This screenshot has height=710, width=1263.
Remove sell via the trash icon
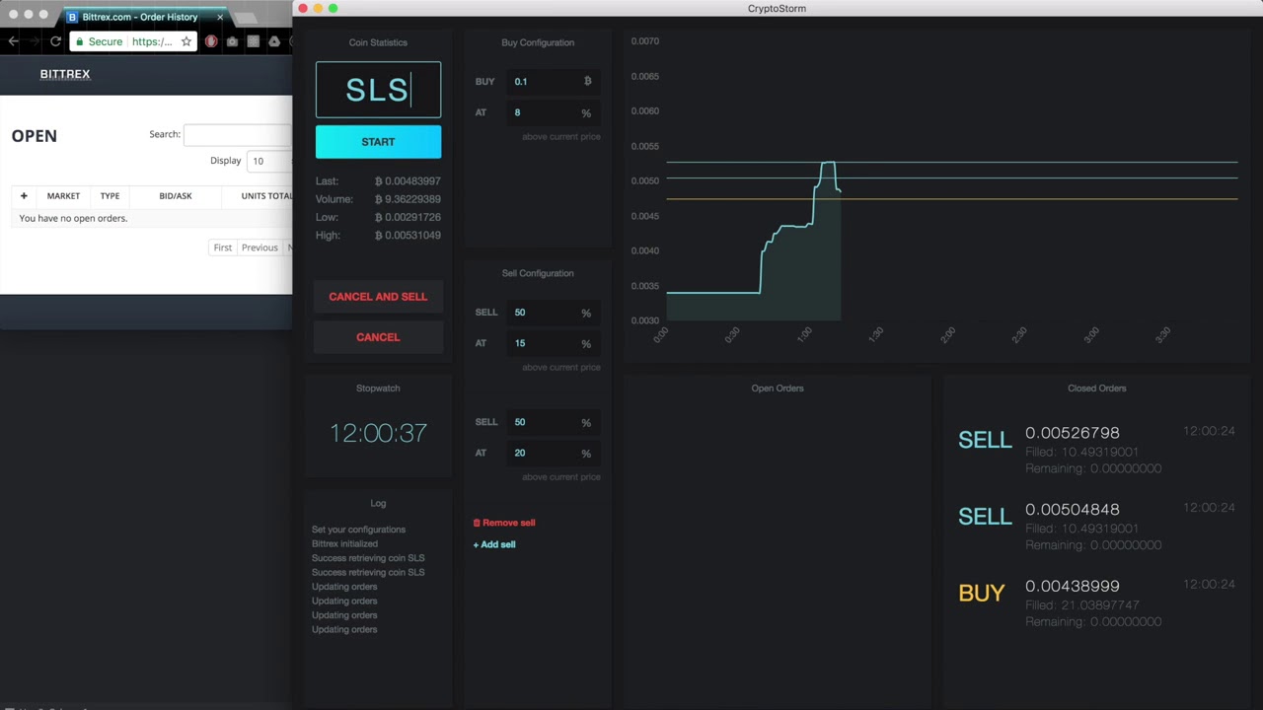(477, 523)
